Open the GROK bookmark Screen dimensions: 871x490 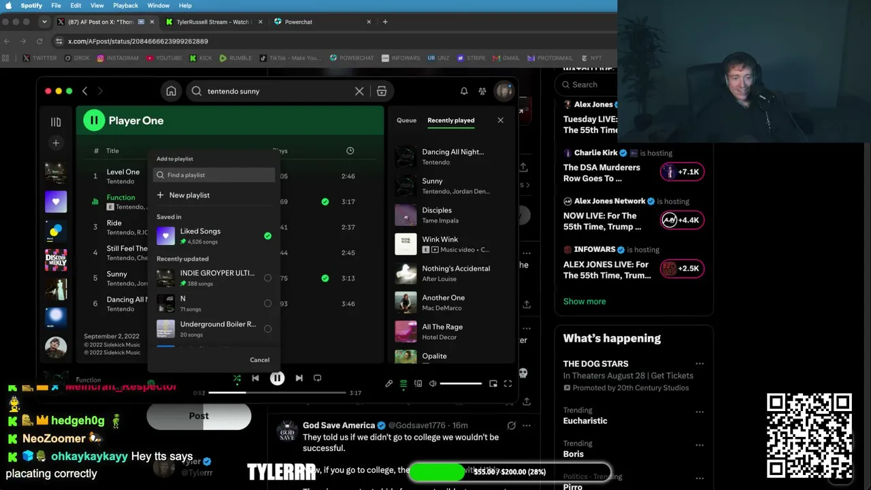(x=77, y=59)
